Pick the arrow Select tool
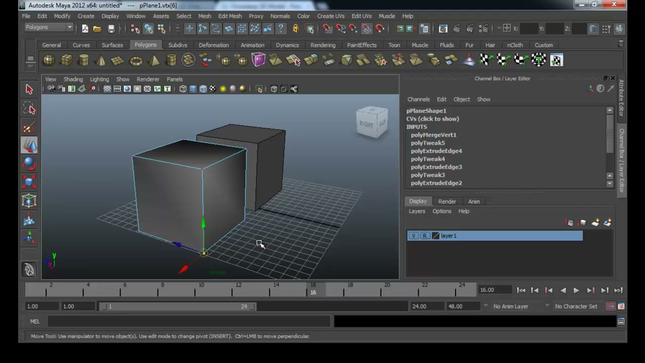645x363 pixels. [29, 90]
